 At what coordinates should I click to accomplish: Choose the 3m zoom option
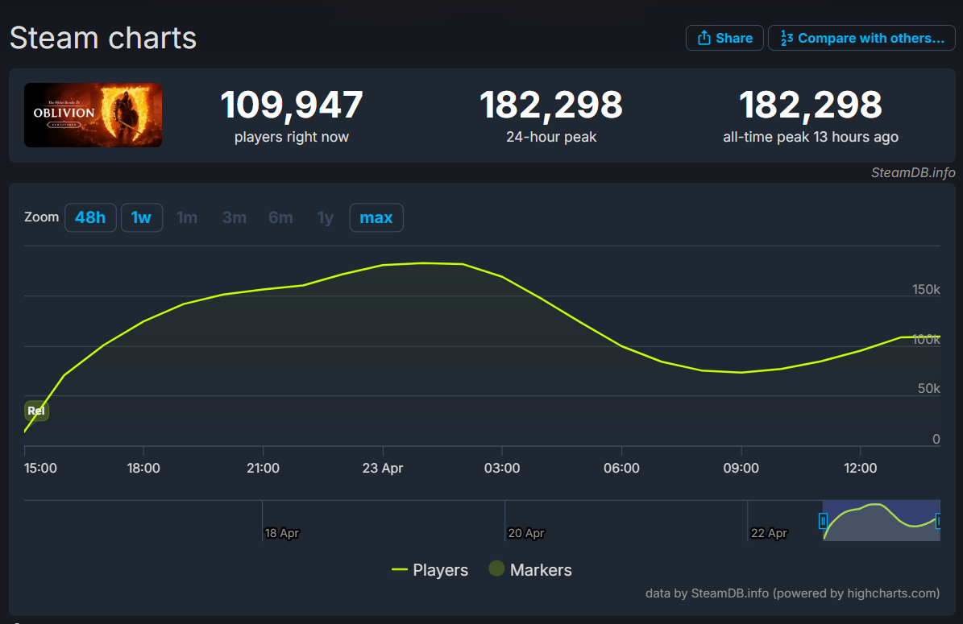tap(234, 217)
